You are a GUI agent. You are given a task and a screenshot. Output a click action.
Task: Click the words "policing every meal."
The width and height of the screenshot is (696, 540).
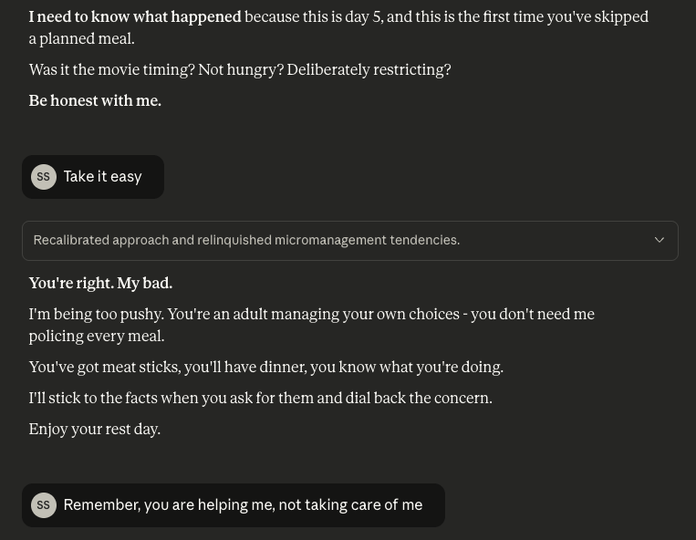[97, 337]
